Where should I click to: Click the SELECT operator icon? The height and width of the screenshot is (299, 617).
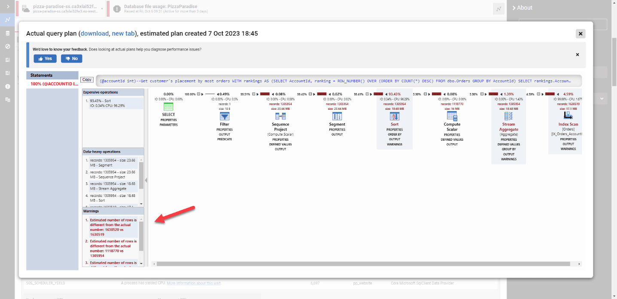[x=168, y=107]
